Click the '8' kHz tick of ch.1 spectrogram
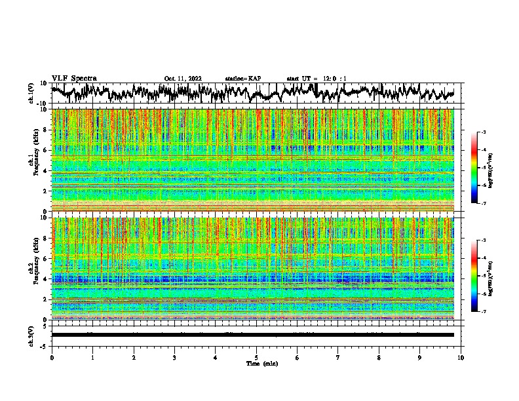 point(45,130)
